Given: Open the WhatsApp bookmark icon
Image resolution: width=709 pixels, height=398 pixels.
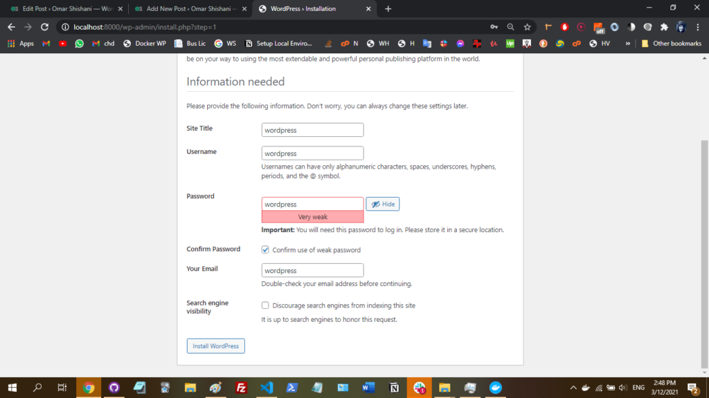Looking at the screenshot, I should coord(80,44).
